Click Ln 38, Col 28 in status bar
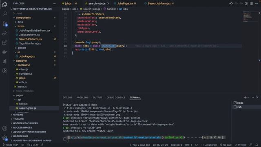The image size is (261, 147). [x=160, y=145]
